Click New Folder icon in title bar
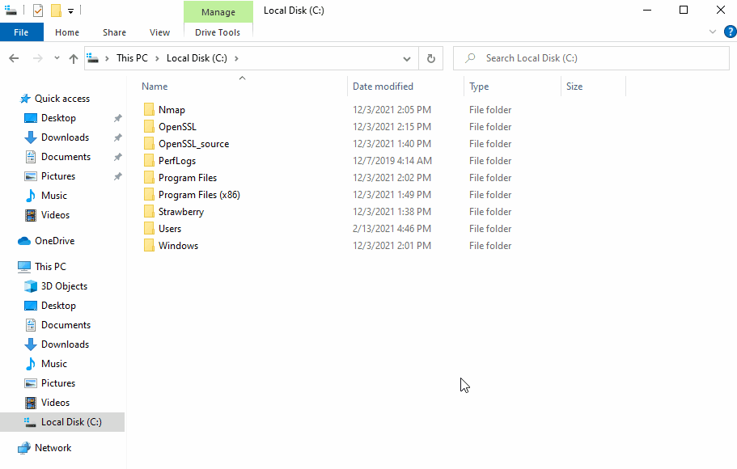737x469 pixels. click(x=56, y=11)
